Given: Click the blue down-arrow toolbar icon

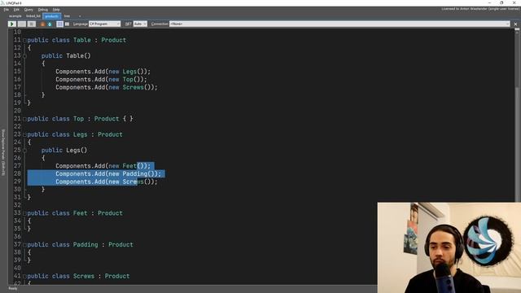Looking at the screenshot, I should click(x=50, y=24).
